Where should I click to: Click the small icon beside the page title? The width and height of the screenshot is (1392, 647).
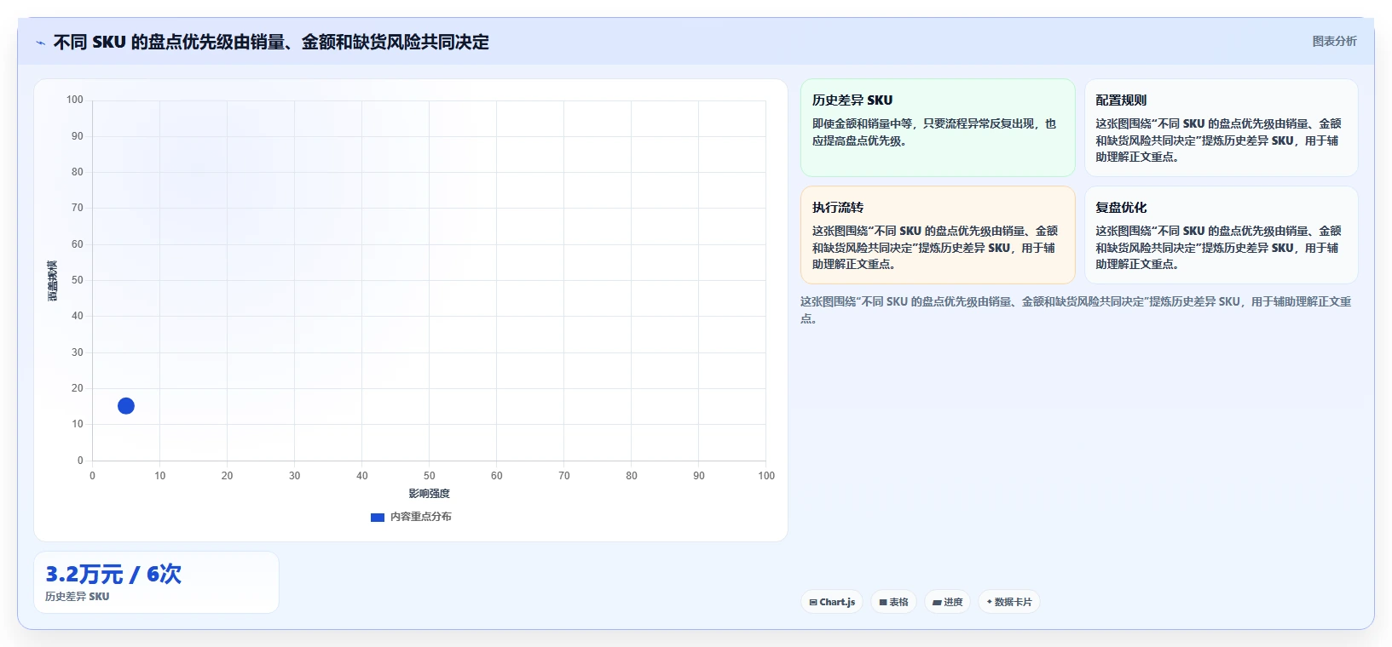(40, 43)
